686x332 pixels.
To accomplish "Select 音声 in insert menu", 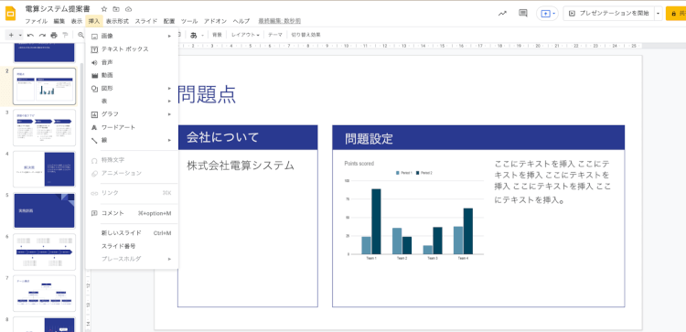I will click(132, 62).
